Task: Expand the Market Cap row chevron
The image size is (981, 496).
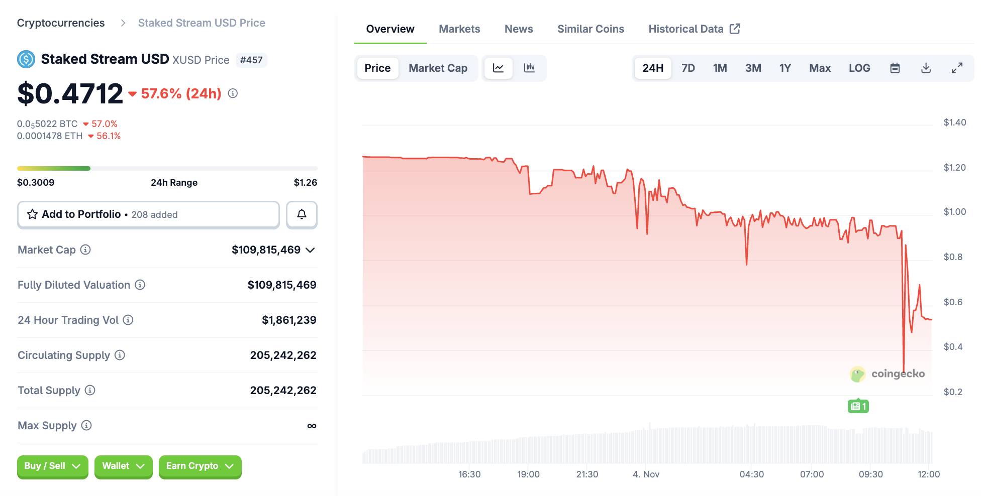Action: [x=311, y=250]
